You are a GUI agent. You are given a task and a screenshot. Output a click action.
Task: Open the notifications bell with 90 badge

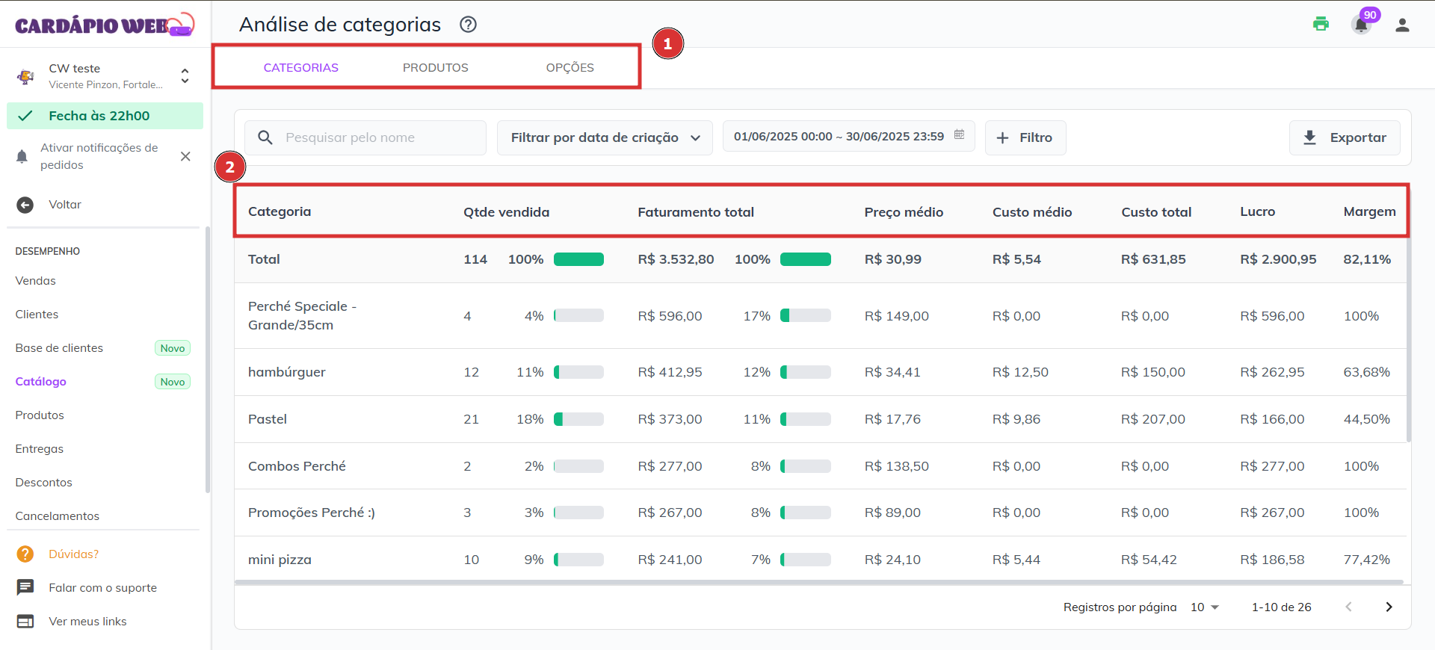1361,25
